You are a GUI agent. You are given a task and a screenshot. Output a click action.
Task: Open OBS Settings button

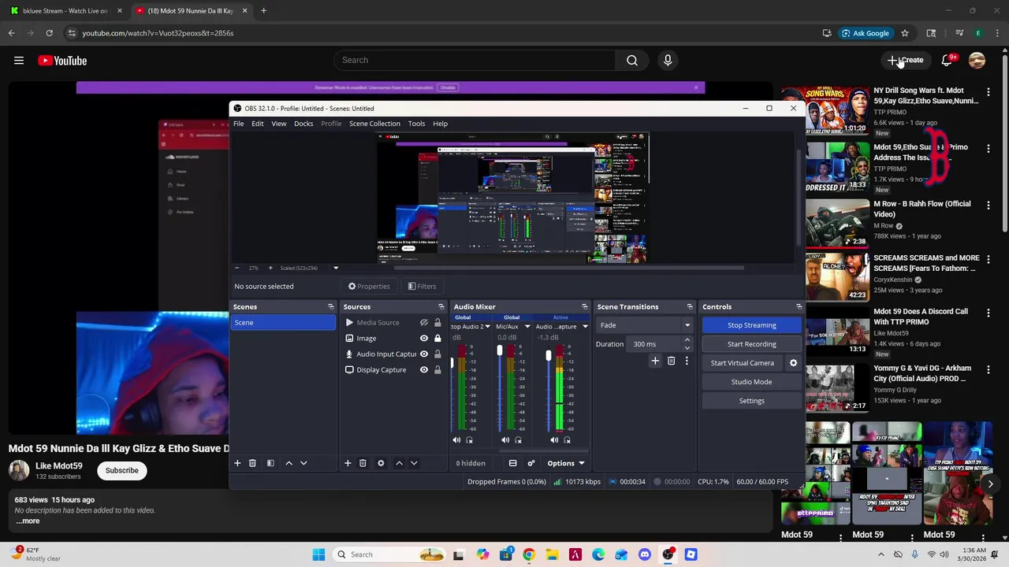tap(751, 401)
